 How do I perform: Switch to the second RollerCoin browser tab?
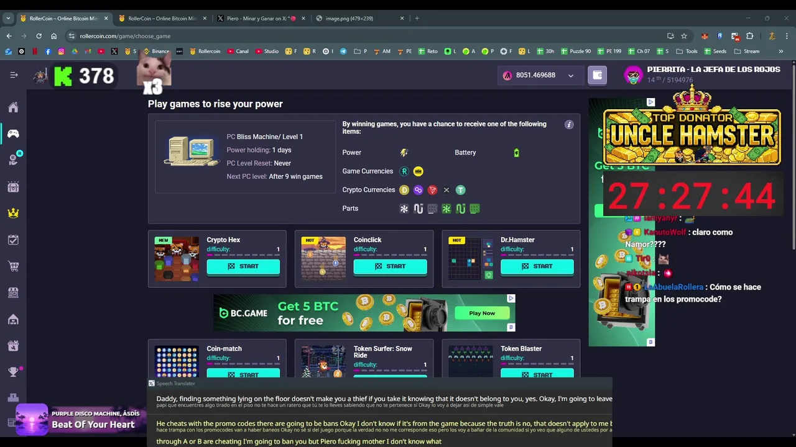coord(162,18)
